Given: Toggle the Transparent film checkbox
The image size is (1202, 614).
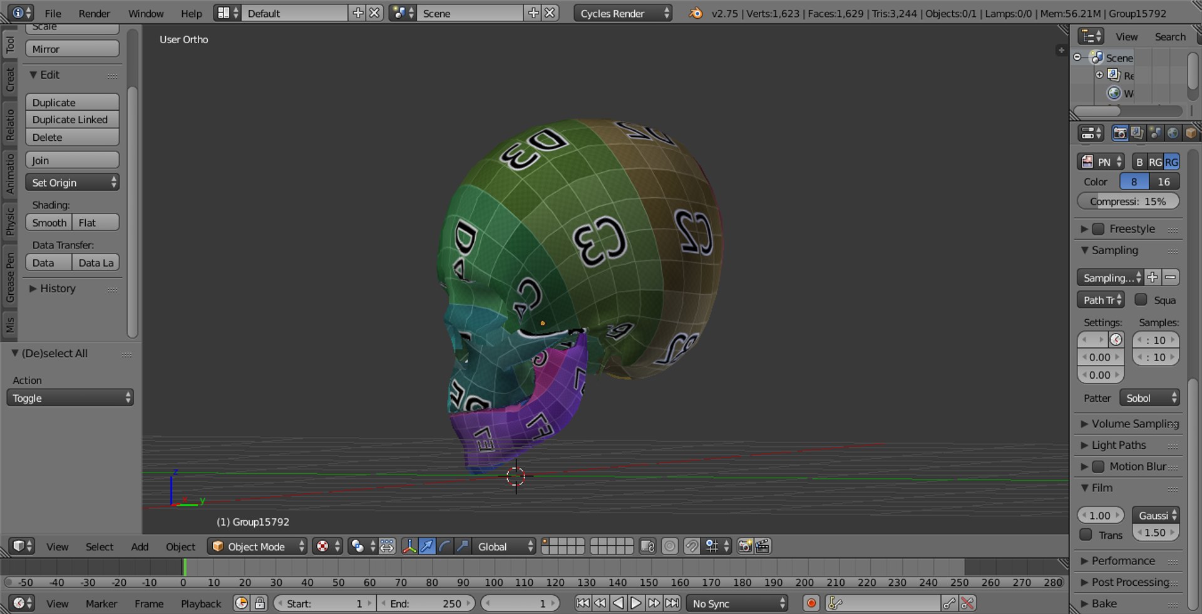Looking at the screenshot, I should click(1086, 535).
